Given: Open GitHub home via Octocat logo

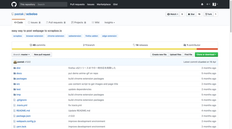Looking at the screenshot, I should [14, 4].
